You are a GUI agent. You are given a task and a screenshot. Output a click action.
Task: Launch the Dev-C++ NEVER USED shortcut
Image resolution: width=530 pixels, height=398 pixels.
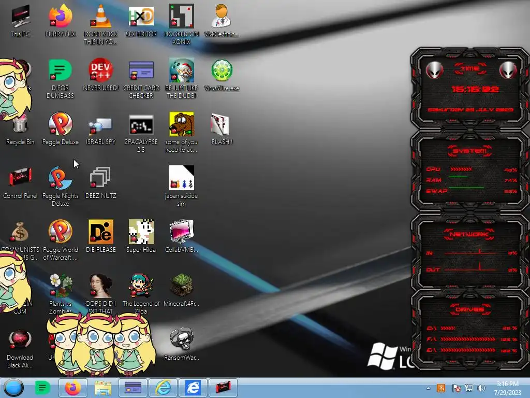coord(100,75)
